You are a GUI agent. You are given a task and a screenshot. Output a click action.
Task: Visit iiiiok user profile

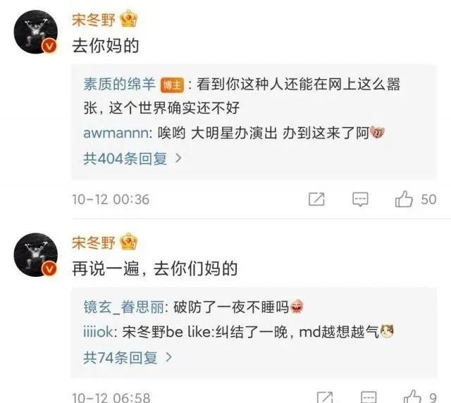[98, 333]
